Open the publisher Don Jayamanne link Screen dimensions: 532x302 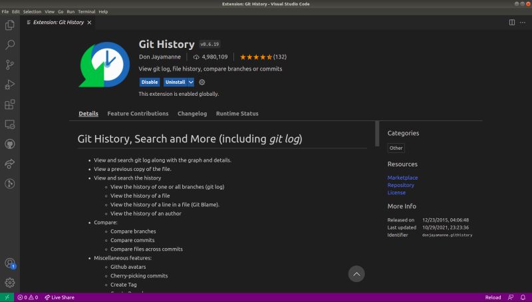(x=160, y=57)
